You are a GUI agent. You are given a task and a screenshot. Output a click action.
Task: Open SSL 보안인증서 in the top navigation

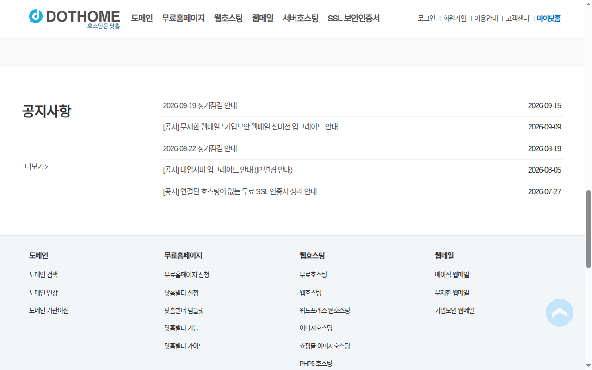click(x=354, y=18)
